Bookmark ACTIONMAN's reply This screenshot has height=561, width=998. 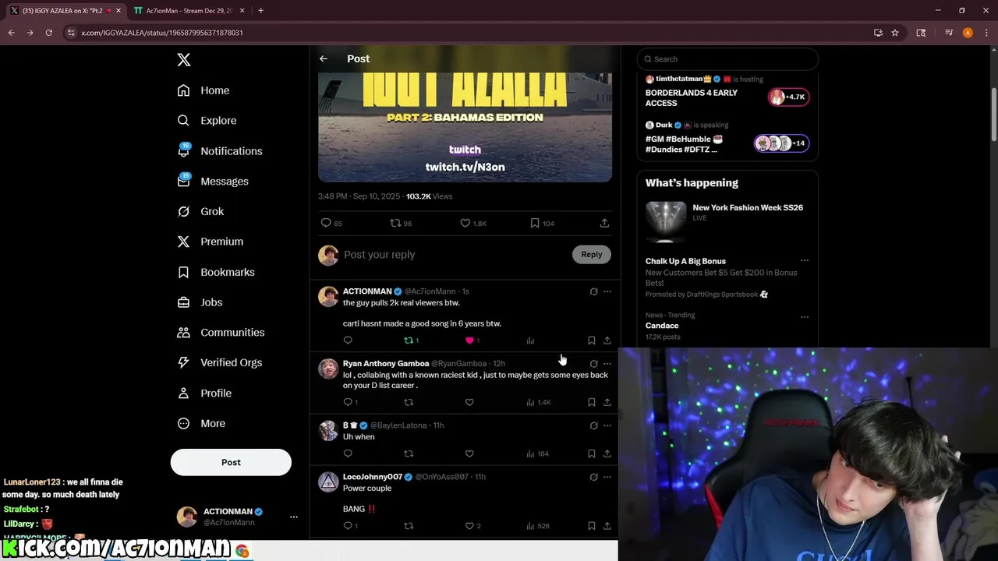tap(591, 340)
